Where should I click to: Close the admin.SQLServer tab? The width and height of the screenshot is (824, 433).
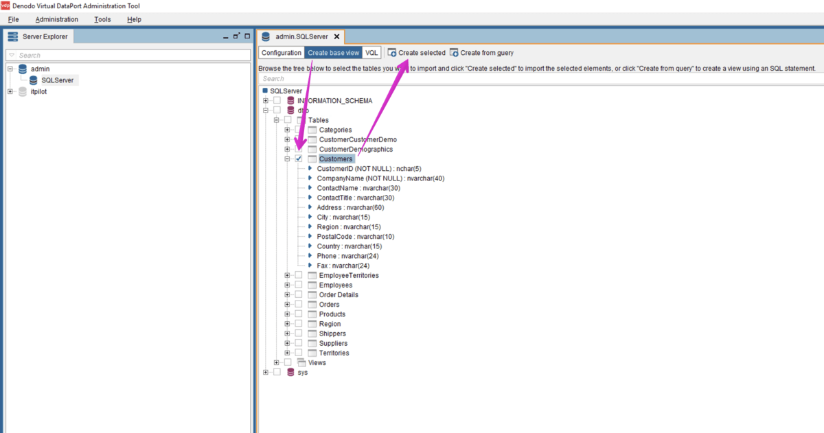pyautogui.click(x=336, y=37)
